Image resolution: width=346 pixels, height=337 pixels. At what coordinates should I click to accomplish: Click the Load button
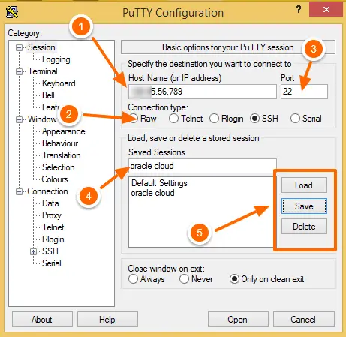coord(304,185)
